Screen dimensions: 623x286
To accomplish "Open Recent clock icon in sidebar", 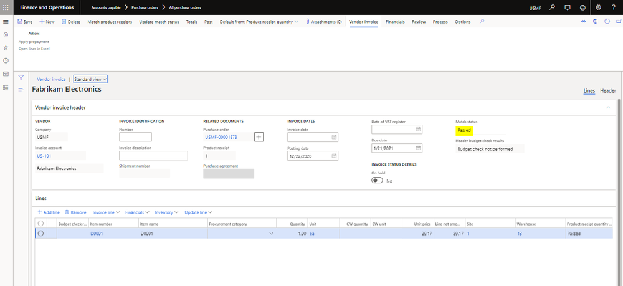I will tap(6, 60).
